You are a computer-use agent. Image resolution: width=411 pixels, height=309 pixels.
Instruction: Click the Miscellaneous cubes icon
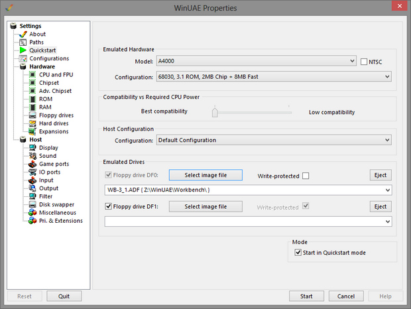[x=32, y=213]
